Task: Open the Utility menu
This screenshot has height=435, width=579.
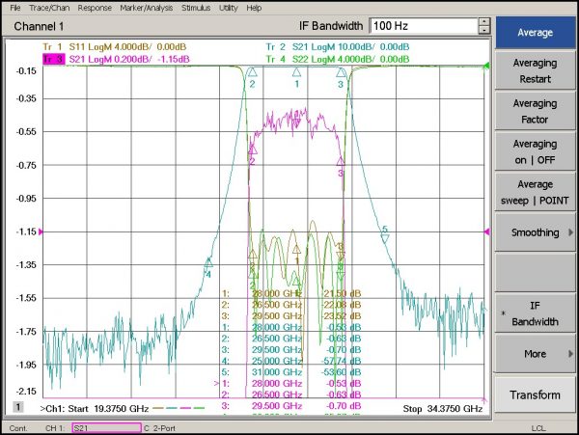Action: coord(228,8)
